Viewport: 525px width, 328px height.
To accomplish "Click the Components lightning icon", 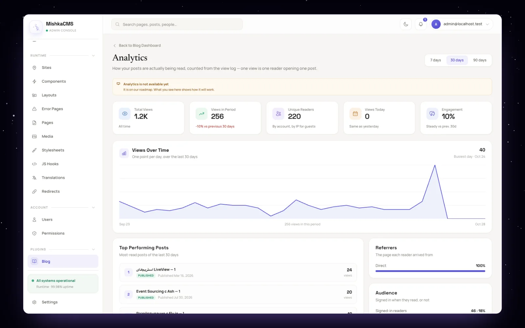I will coord(34,81).
